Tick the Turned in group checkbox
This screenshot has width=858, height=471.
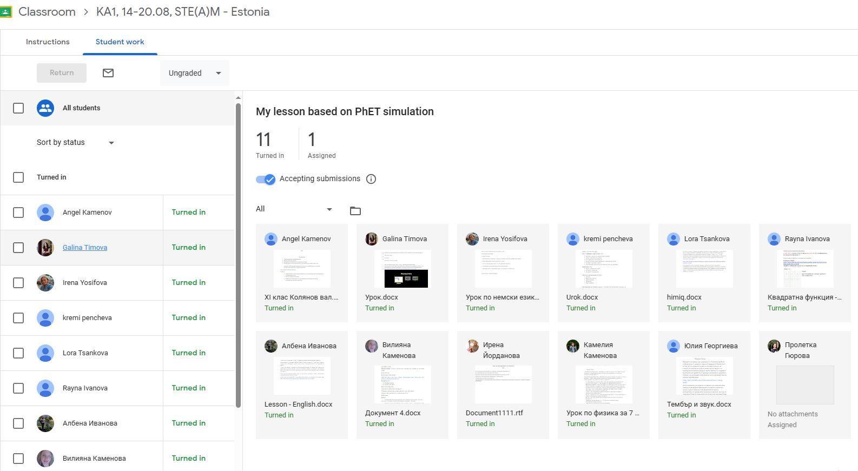pos(18,177)
